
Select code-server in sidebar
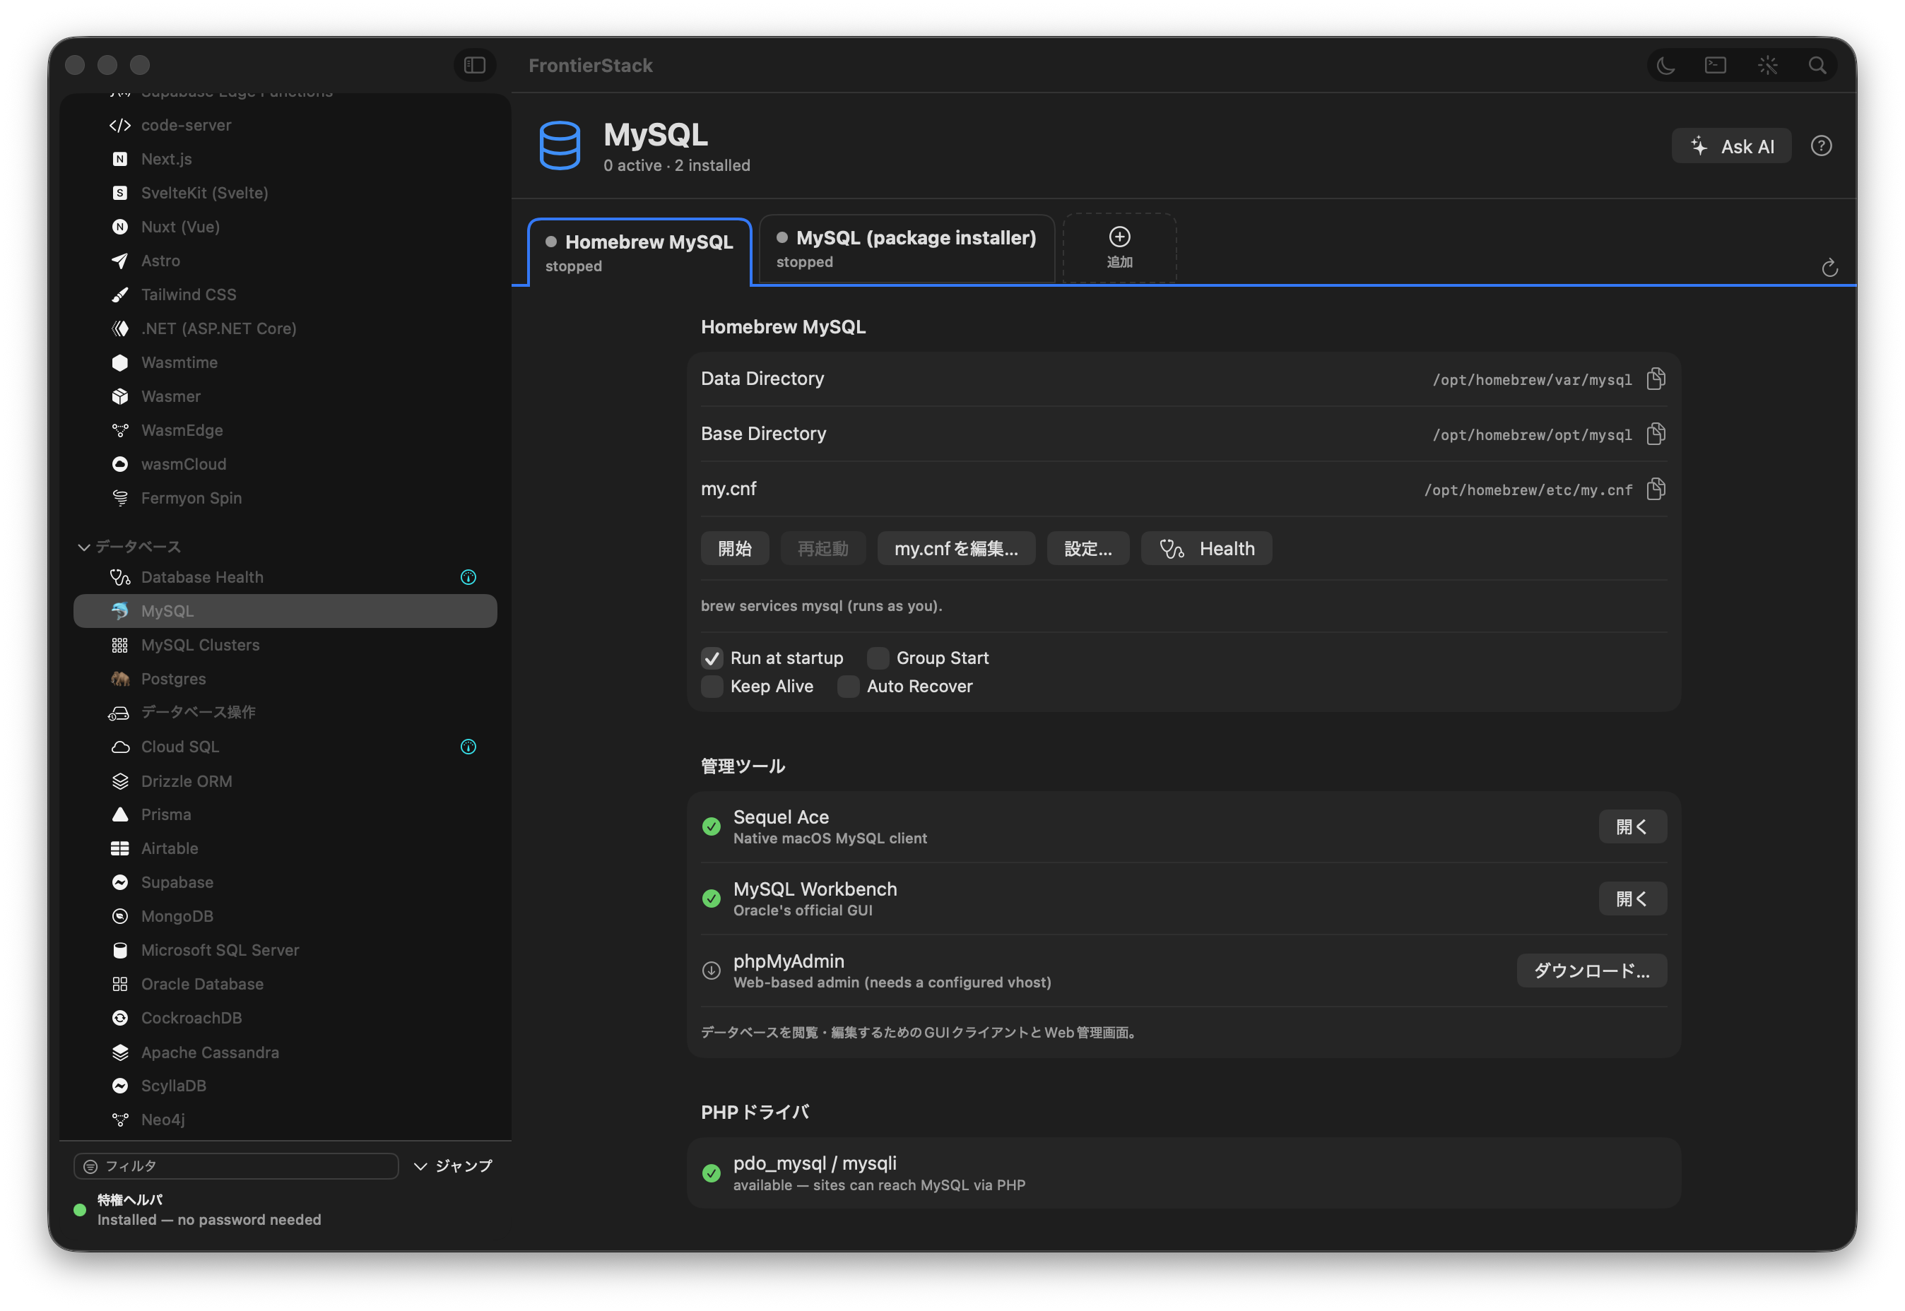tap(285, 125)
